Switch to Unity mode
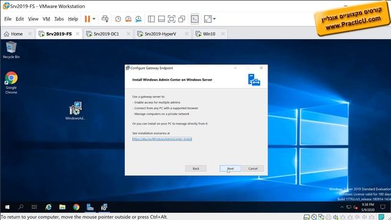Image resolution: width=391 pixels, height=220 pixels. (182, 19)
